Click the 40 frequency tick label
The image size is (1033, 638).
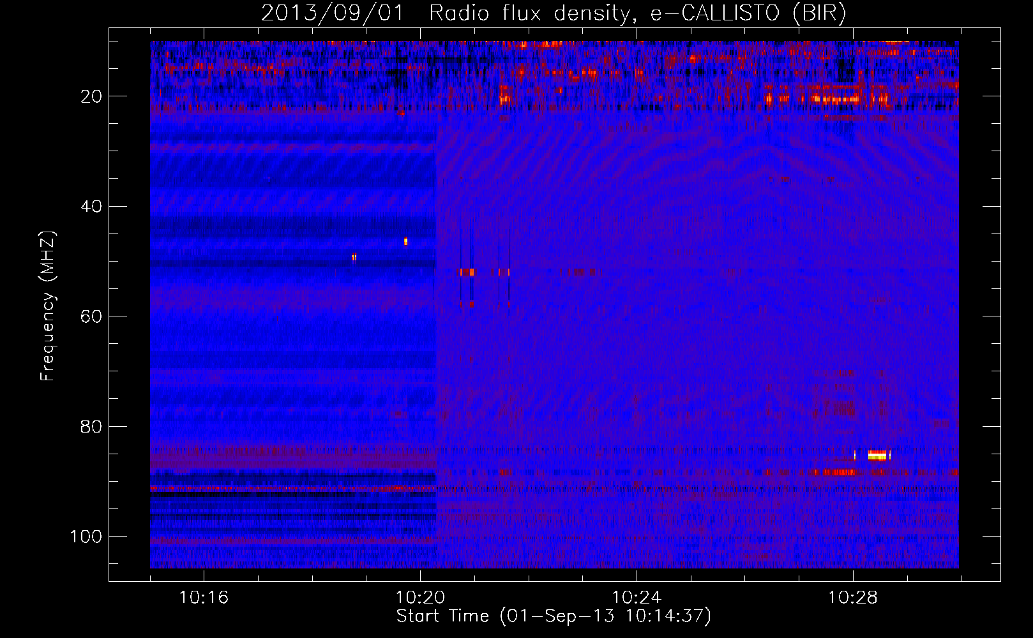(92, 206)
